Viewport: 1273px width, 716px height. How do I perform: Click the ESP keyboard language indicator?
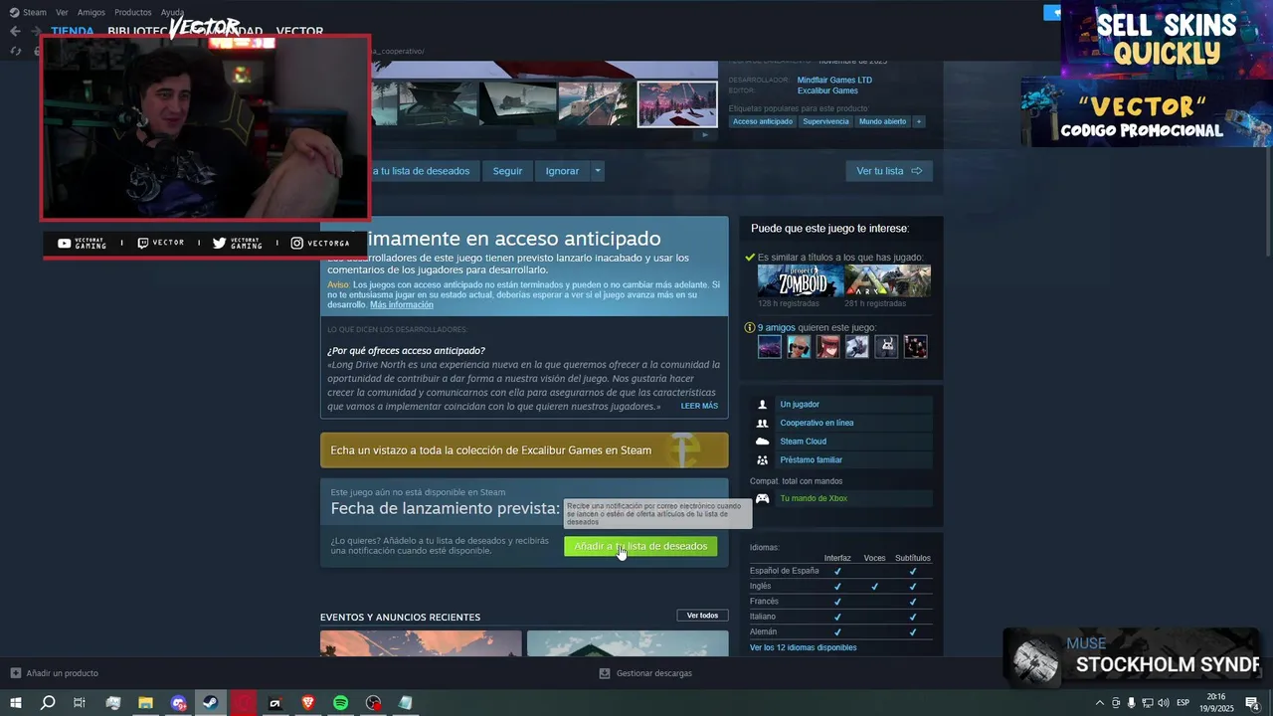click(1183, 703)
